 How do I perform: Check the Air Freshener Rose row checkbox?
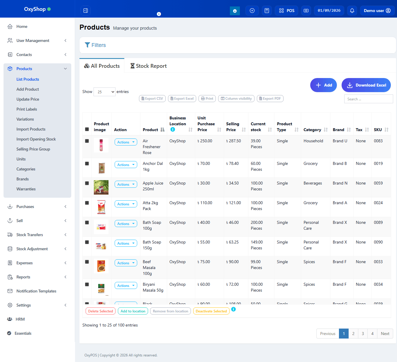87,141
